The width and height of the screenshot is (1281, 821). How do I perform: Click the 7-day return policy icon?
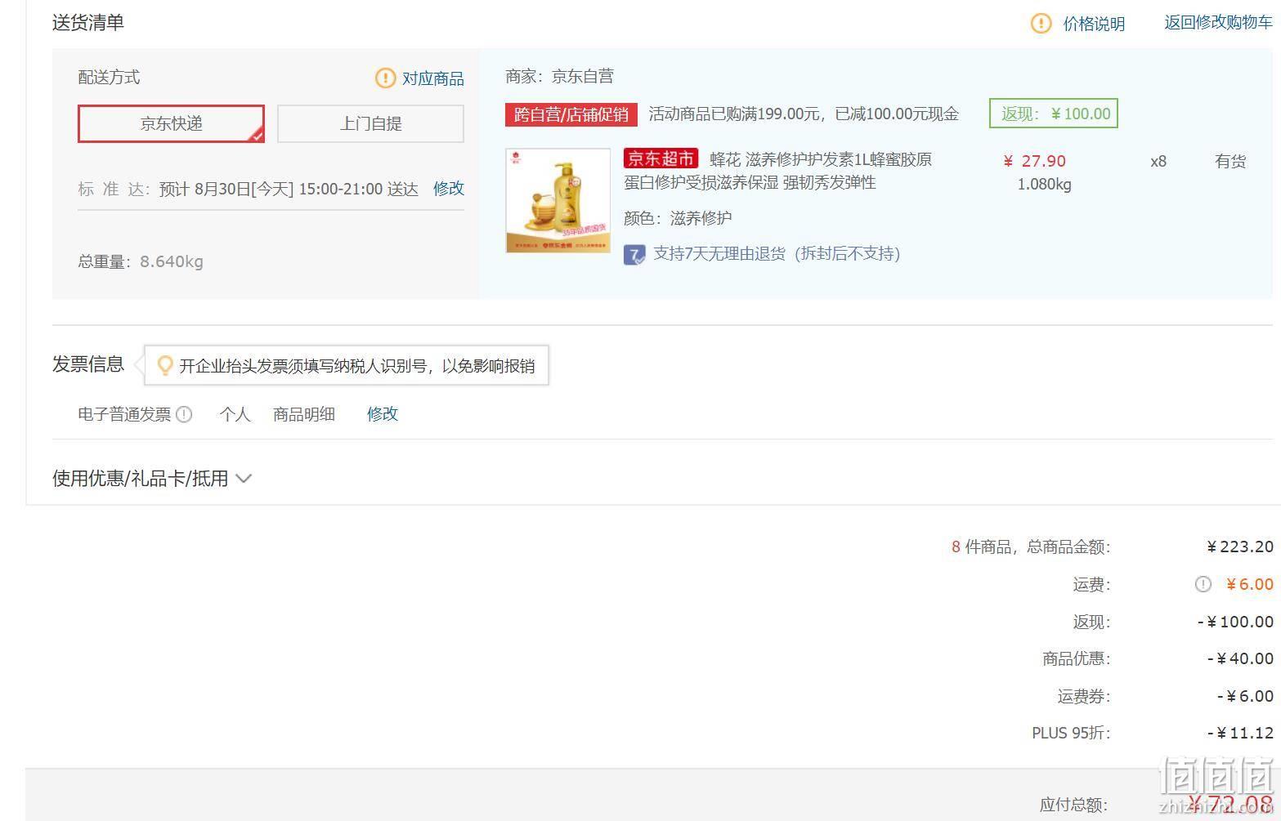tap(634, 255)
